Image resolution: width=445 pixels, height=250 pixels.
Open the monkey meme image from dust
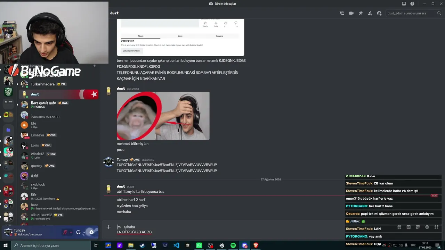point(163,116)
